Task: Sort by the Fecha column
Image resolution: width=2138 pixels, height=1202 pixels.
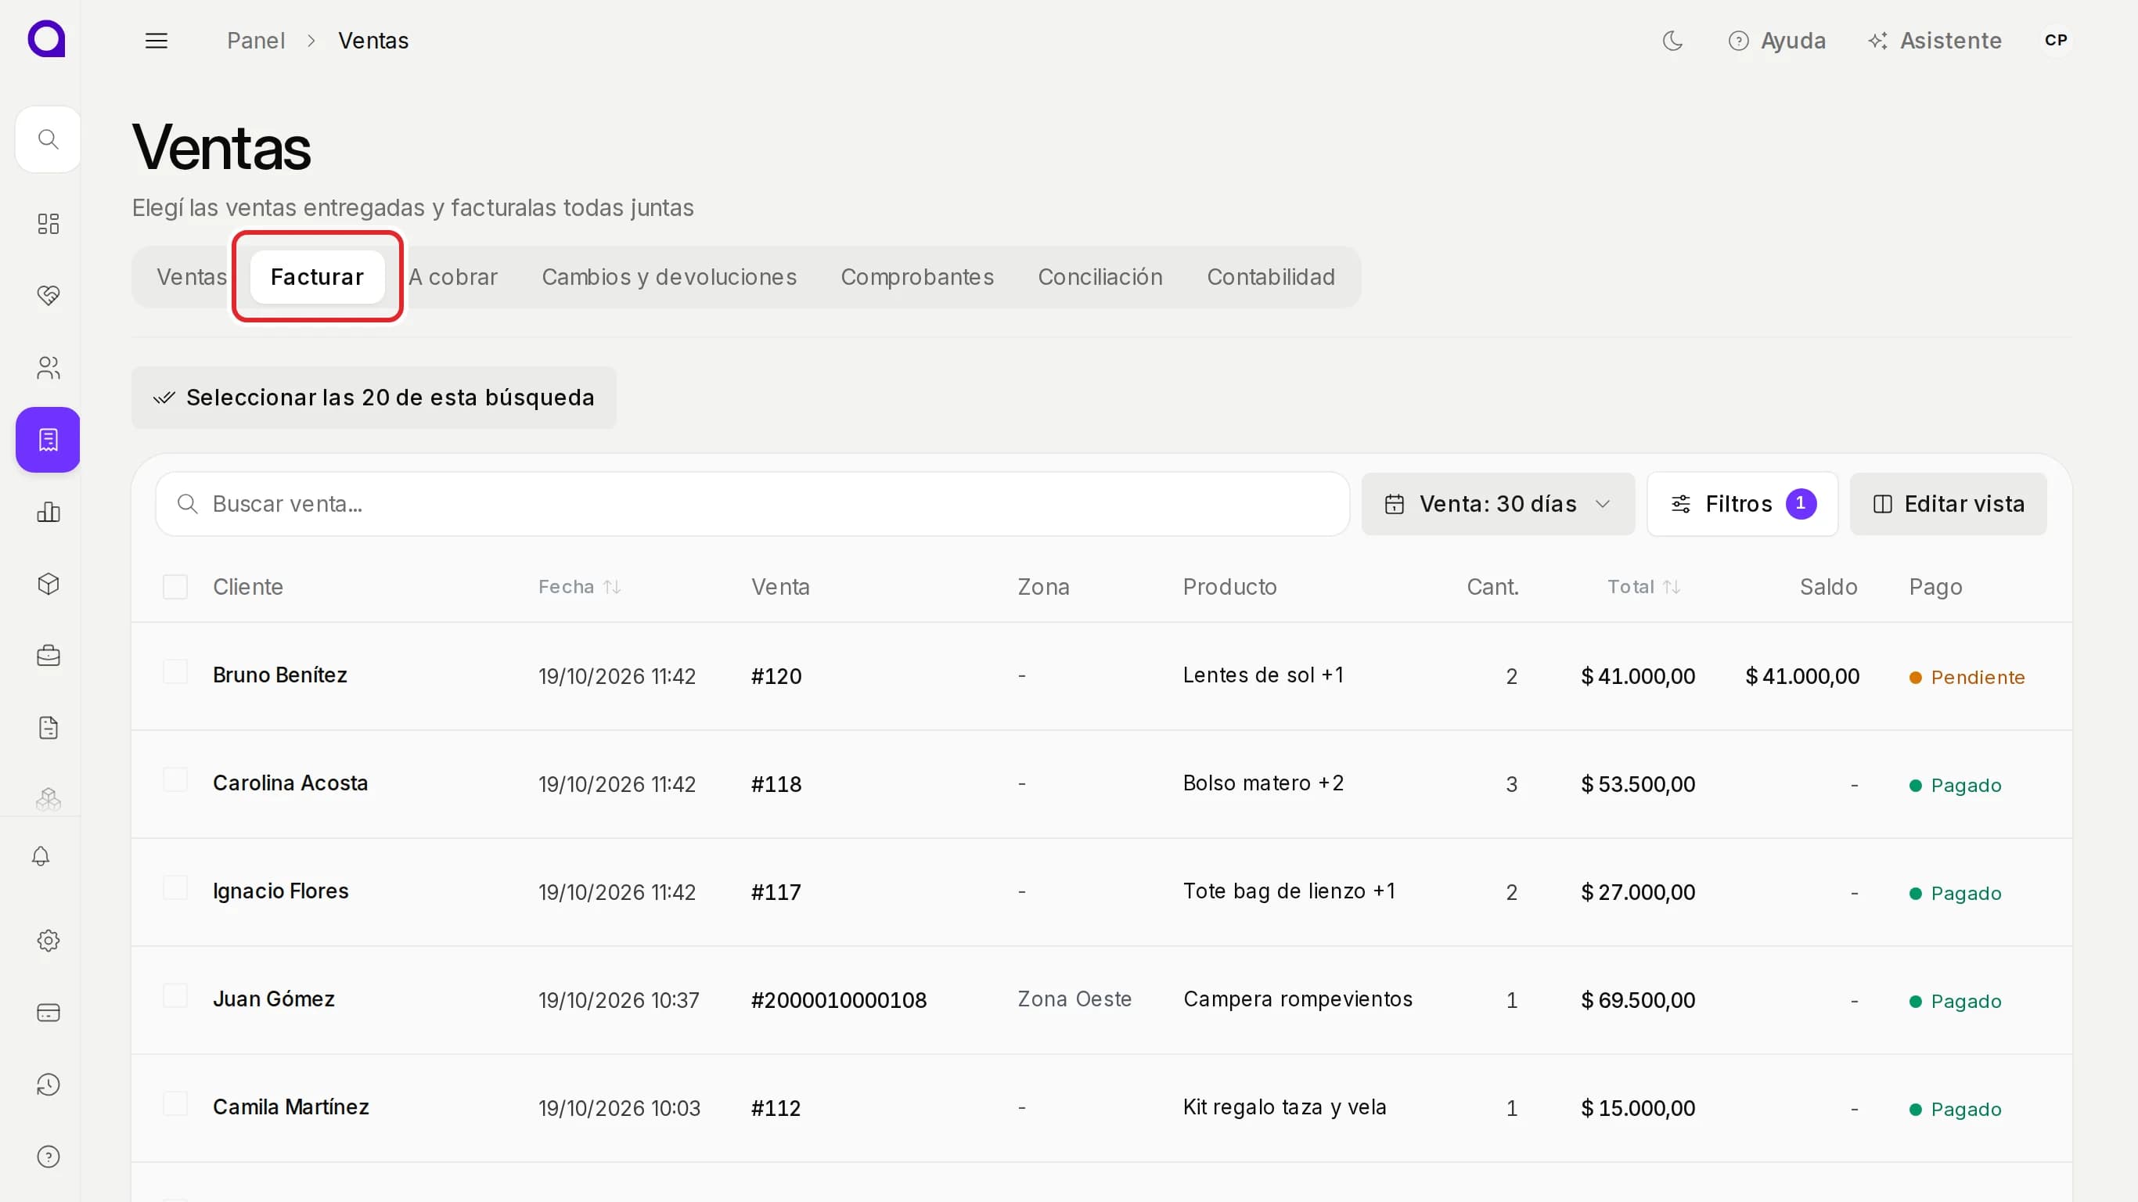Action: pos(579,587)
